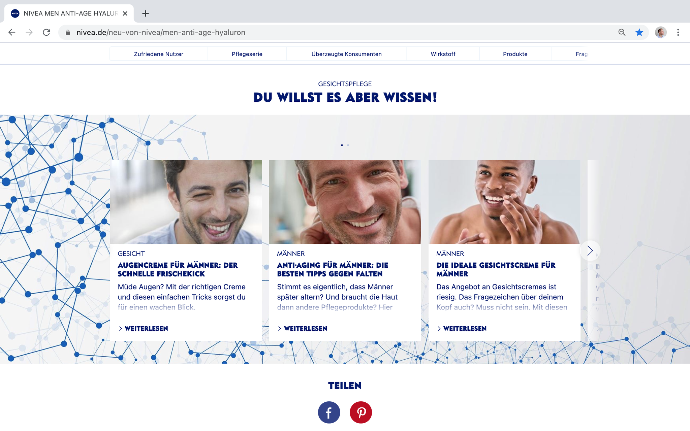The width and height of the screenshot is (690, 431).
Task: Reload the page with refresh icon
Action: [46, 32]
